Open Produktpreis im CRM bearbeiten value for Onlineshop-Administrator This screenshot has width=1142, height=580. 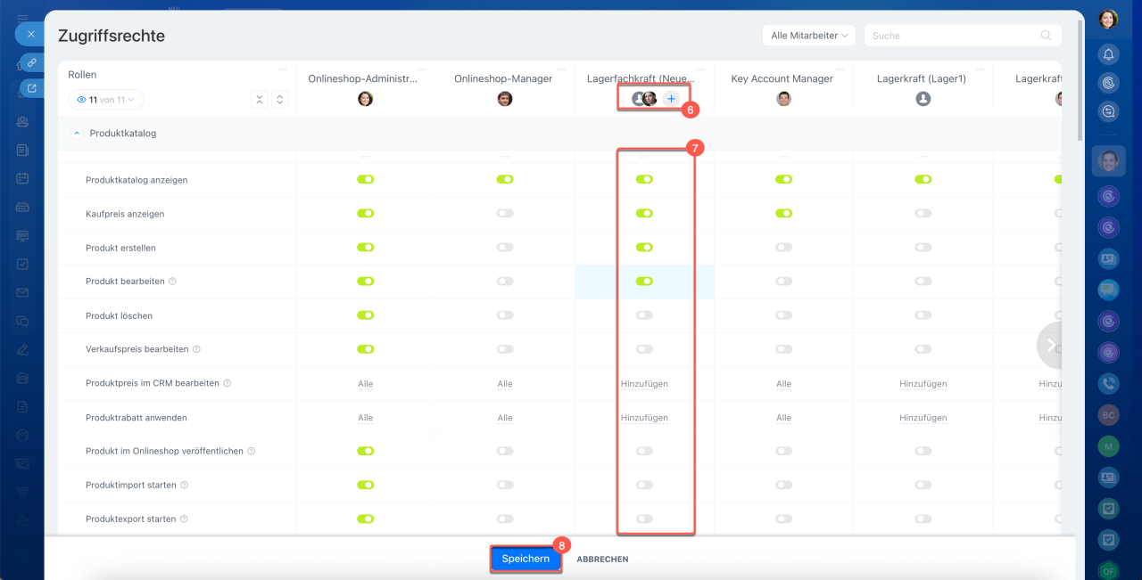coord(365,384)
